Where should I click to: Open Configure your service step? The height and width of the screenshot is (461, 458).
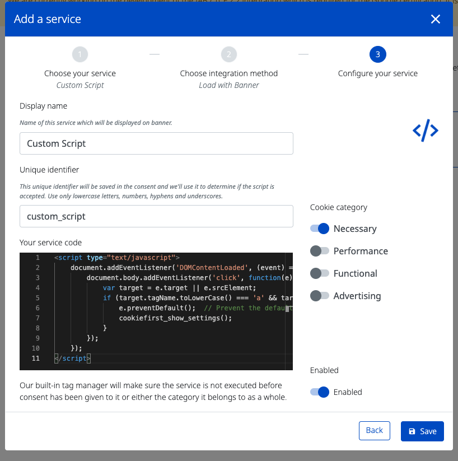[378, 73]
